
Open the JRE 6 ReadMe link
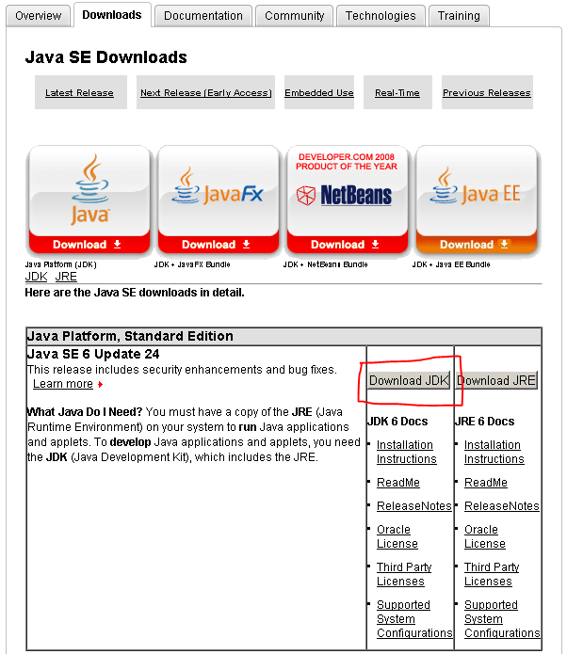(486, 483)
